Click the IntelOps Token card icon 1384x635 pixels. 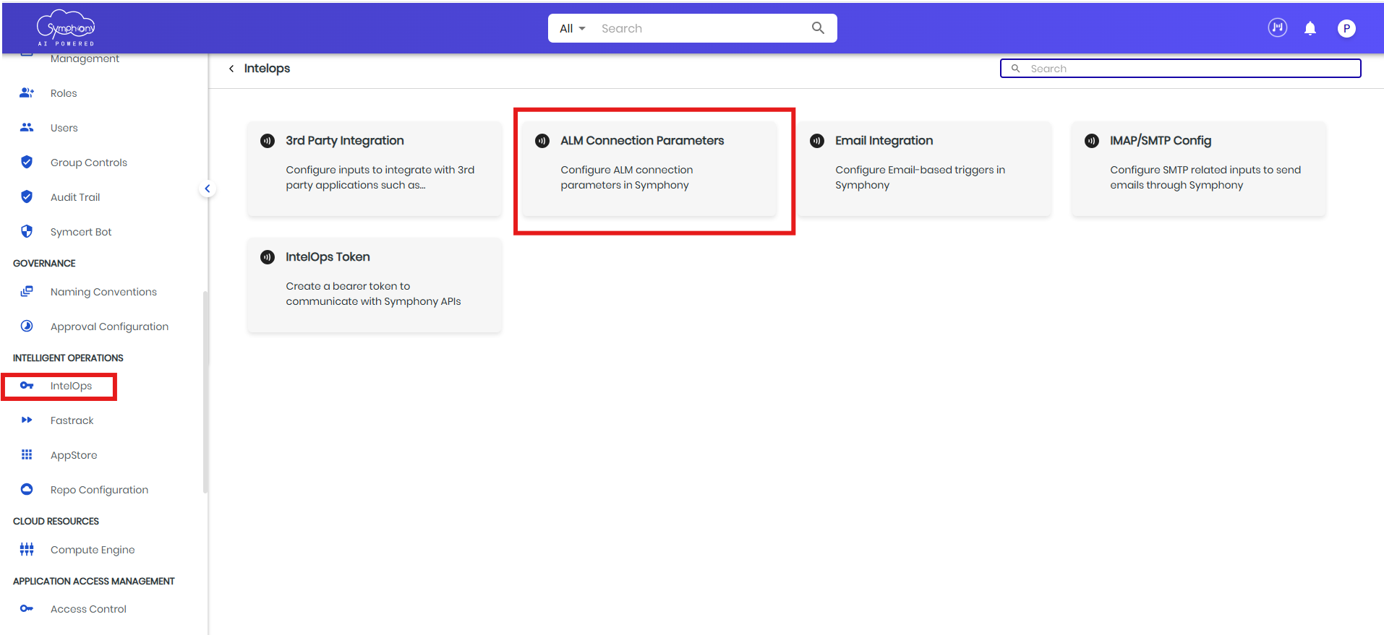(268, 256)
